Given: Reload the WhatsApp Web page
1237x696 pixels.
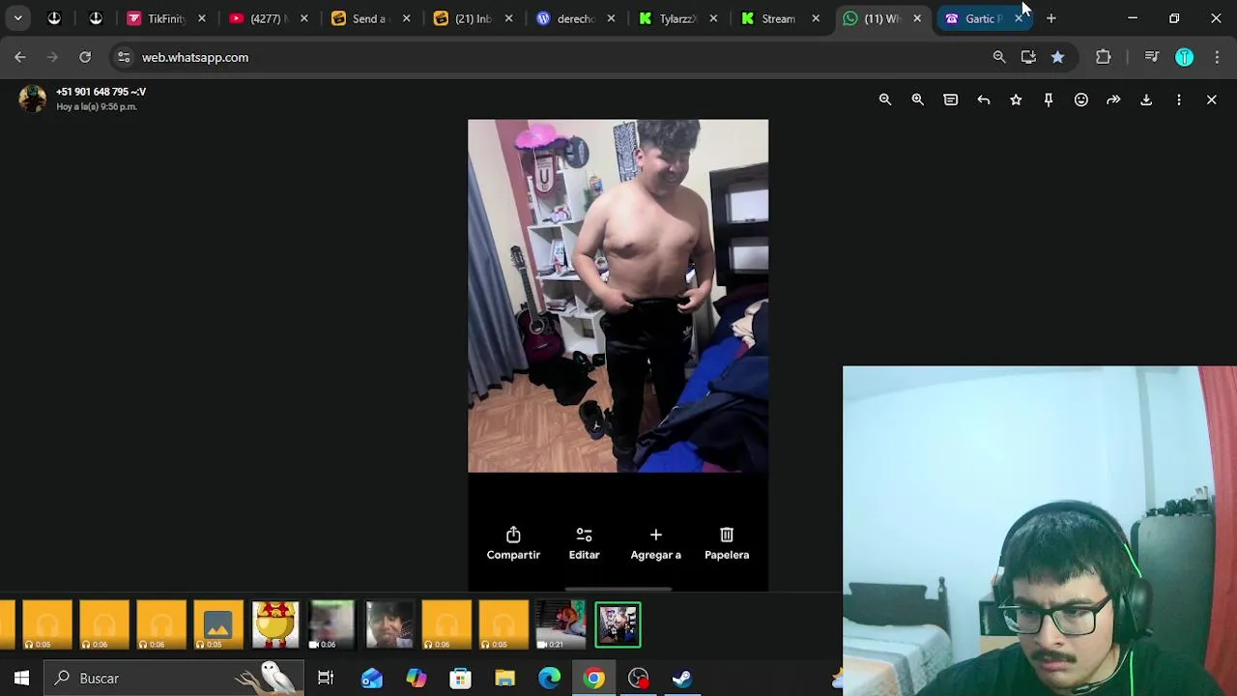Looking at the screenshot, I should 85,57.
